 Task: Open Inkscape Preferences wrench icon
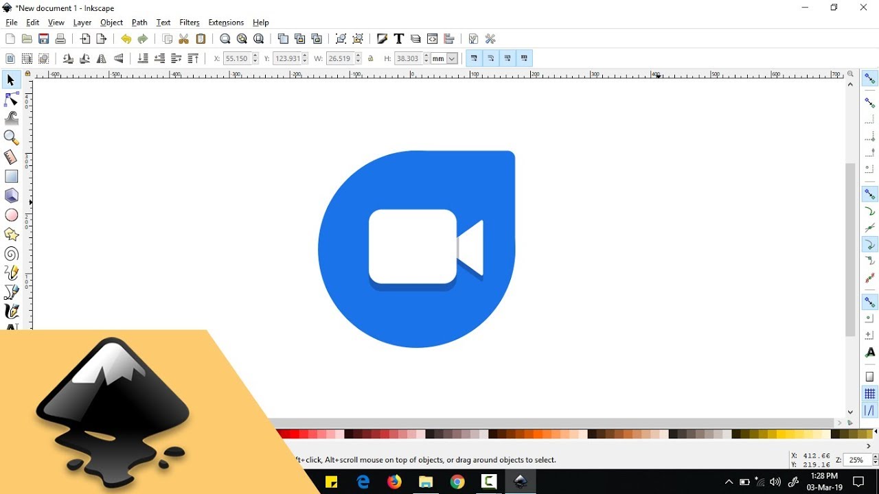click(x=490, y=39)
